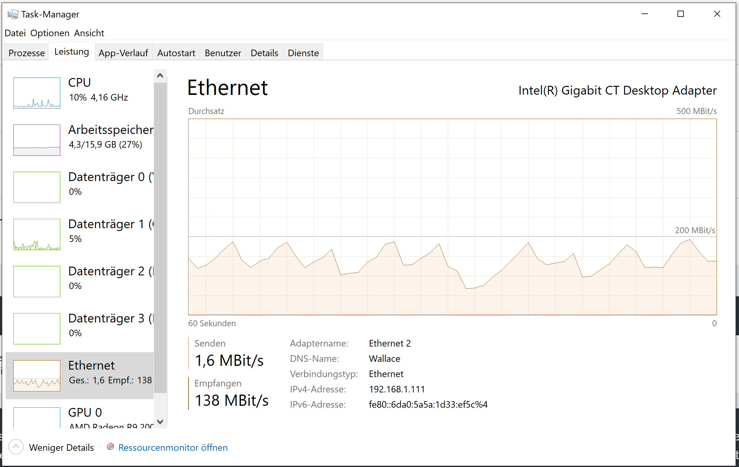Viewport: 739px width, 467px height.
Task: Open the Datenträger 2 disk graph
Action: pos(37,281)
